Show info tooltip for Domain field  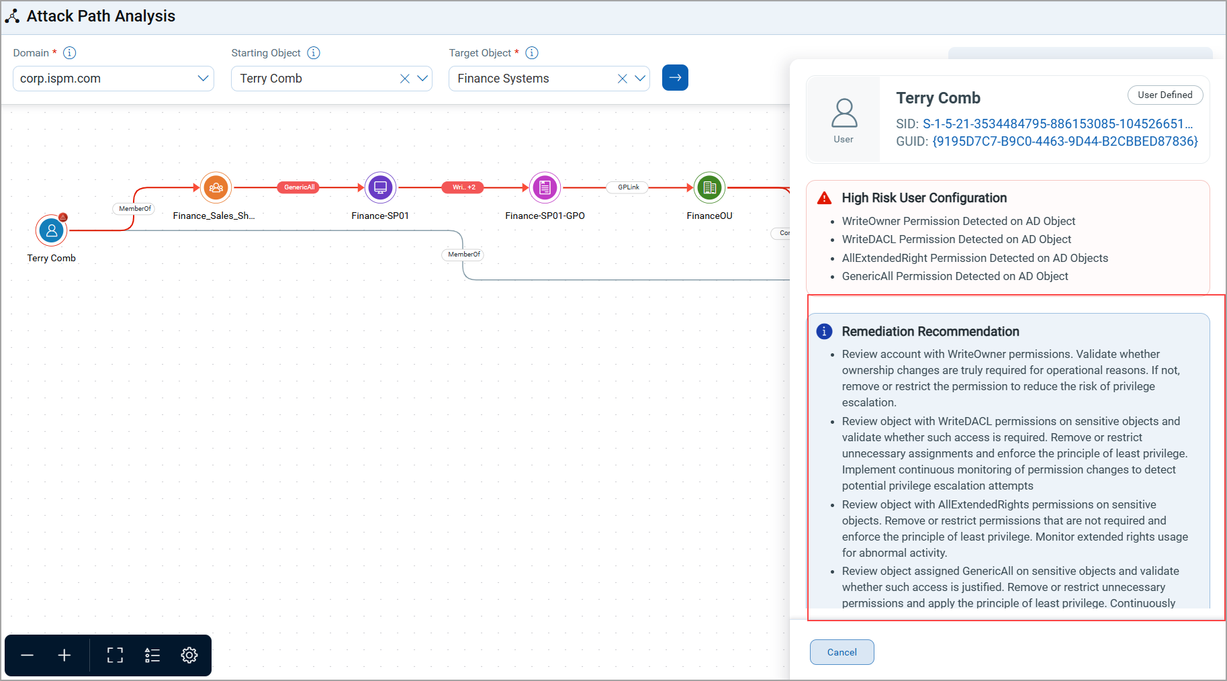point(70,53)
